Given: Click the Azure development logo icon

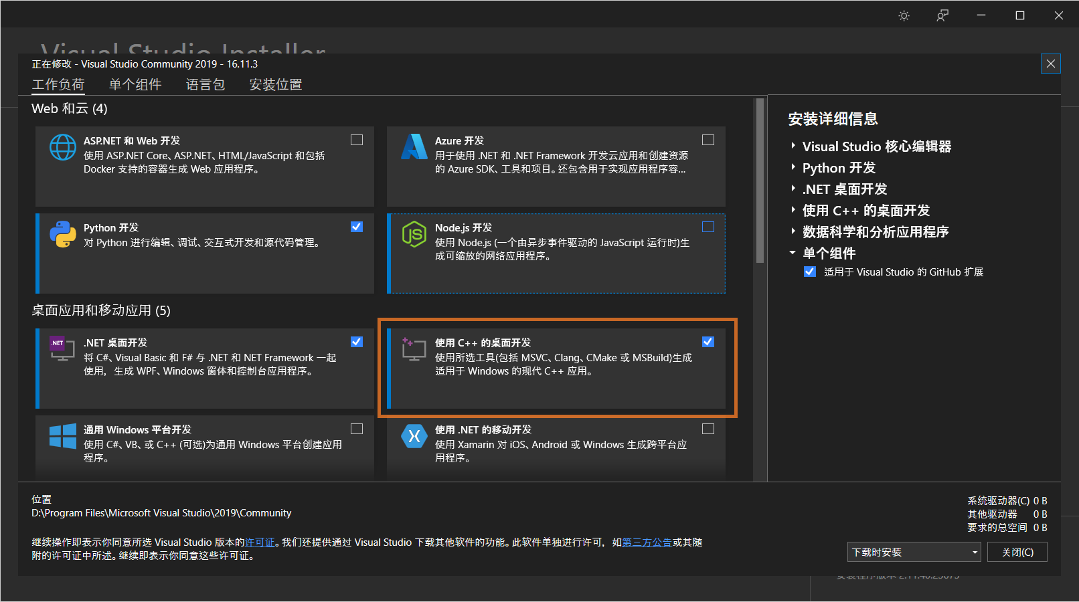Looking at the screenshot, I should pos(414,146).
